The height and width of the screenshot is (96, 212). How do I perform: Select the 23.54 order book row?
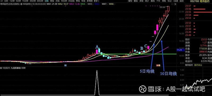198,15
